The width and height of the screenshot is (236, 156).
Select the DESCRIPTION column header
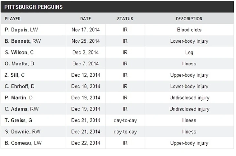tap(189, 19)
